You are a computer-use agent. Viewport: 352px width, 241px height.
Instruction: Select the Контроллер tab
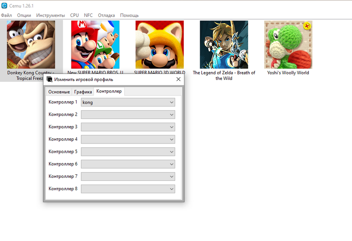(x=109, y=91)
